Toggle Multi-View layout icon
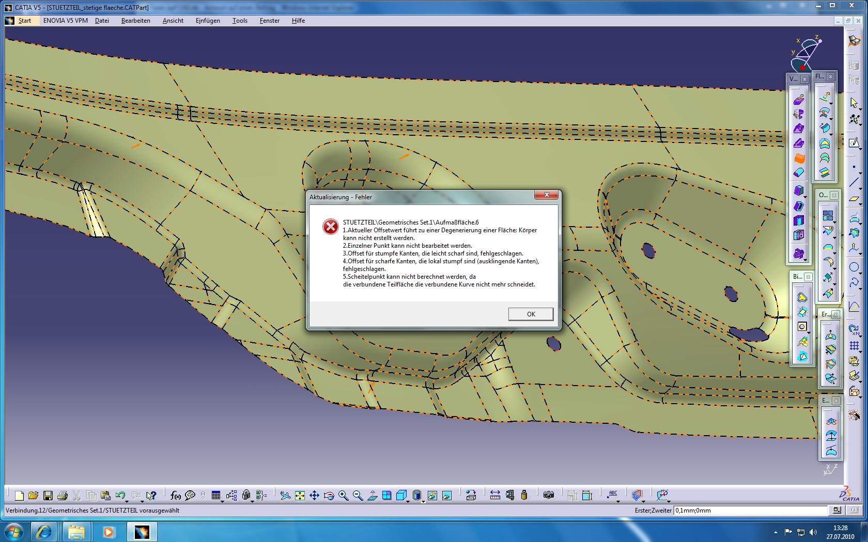 (x=386, y=496)
